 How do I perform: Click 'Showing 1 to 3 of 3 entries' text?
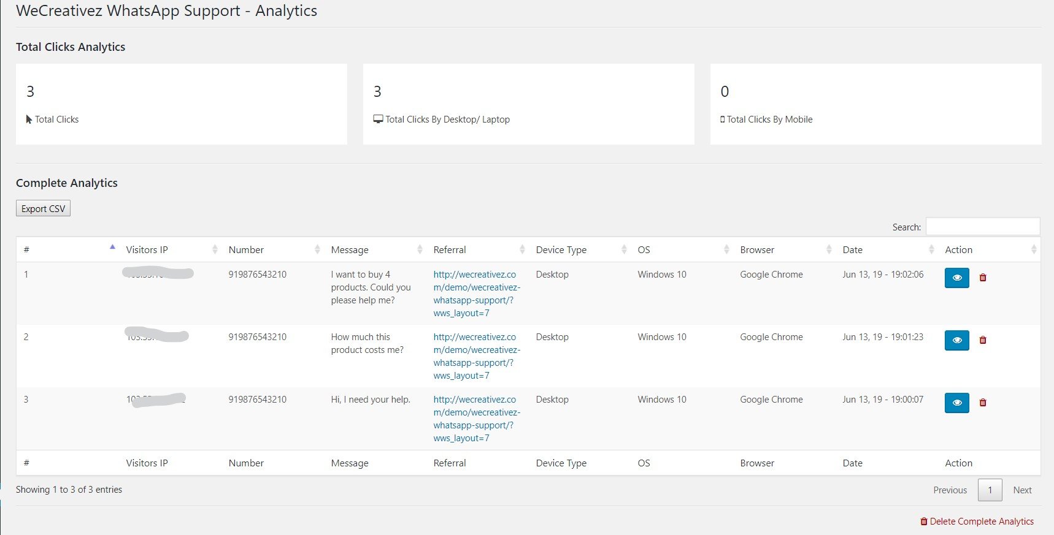coord(69,489)
